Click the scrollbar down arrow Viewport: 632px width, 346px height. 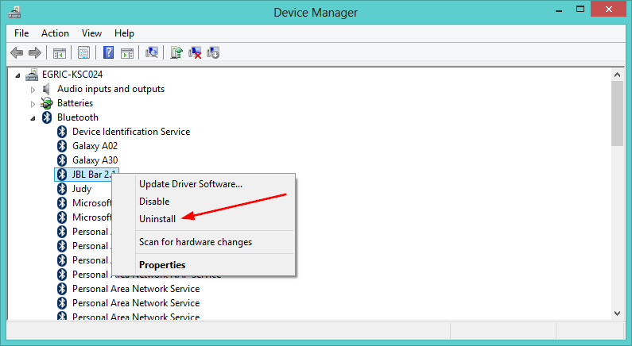(x=618, y=311)
